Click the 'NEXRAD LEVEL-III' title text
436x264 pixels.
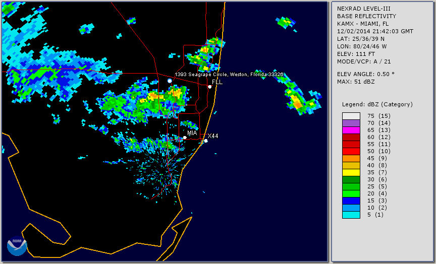click(x=364, y=9)
